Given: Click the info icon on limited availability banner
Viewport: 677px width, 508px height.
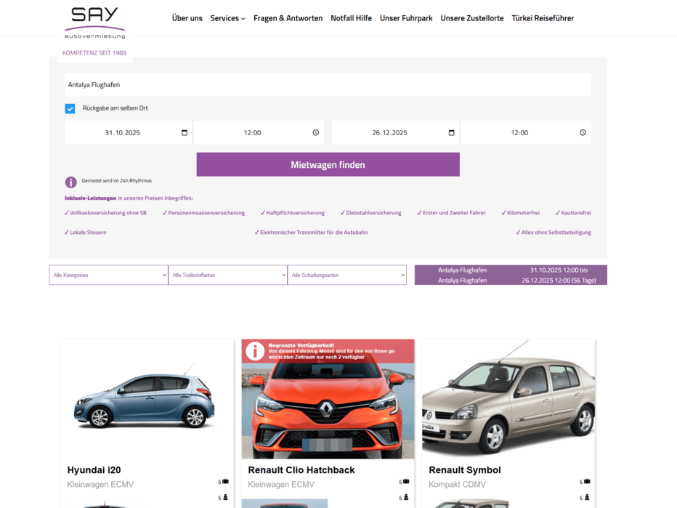Looking at the screenshot, I should pyautogui.click(x=255, y=351).
